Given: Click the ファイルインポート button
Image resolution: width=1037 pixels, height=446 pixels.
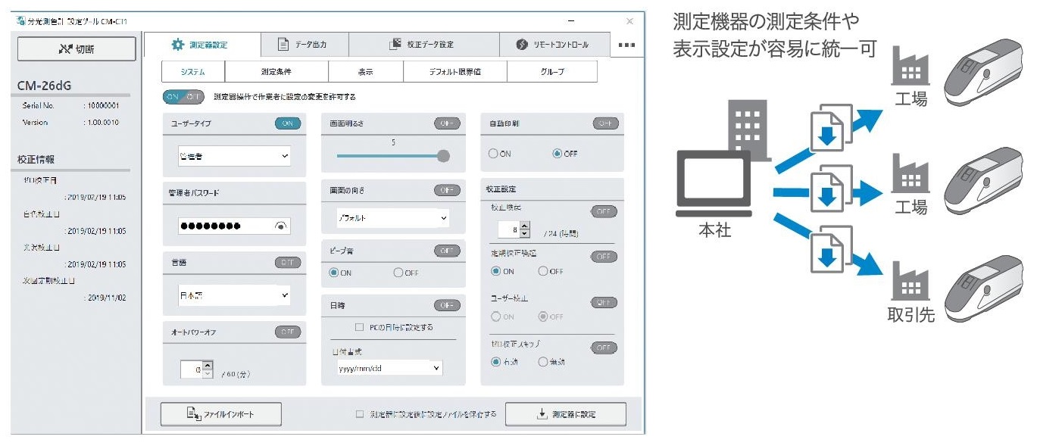Looking at the screenshot, I should tap(221, 414).
